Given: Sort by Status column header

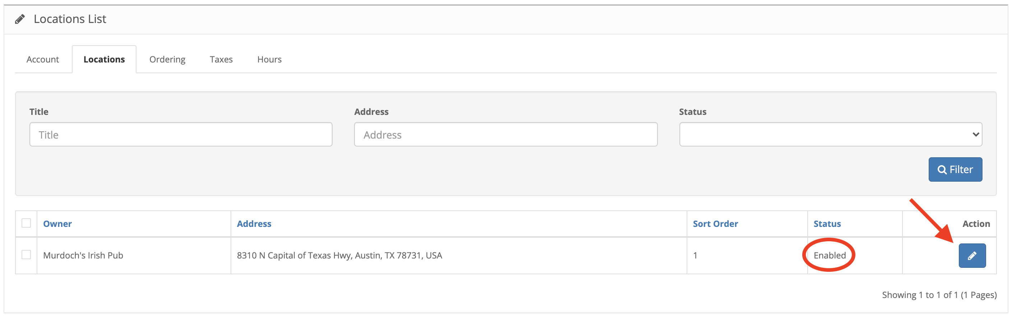Looking at the screenshot, I should pos(827,224).
